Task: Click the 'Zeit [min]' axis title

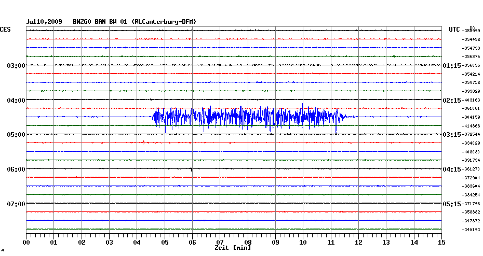Action: click(233, 248)
